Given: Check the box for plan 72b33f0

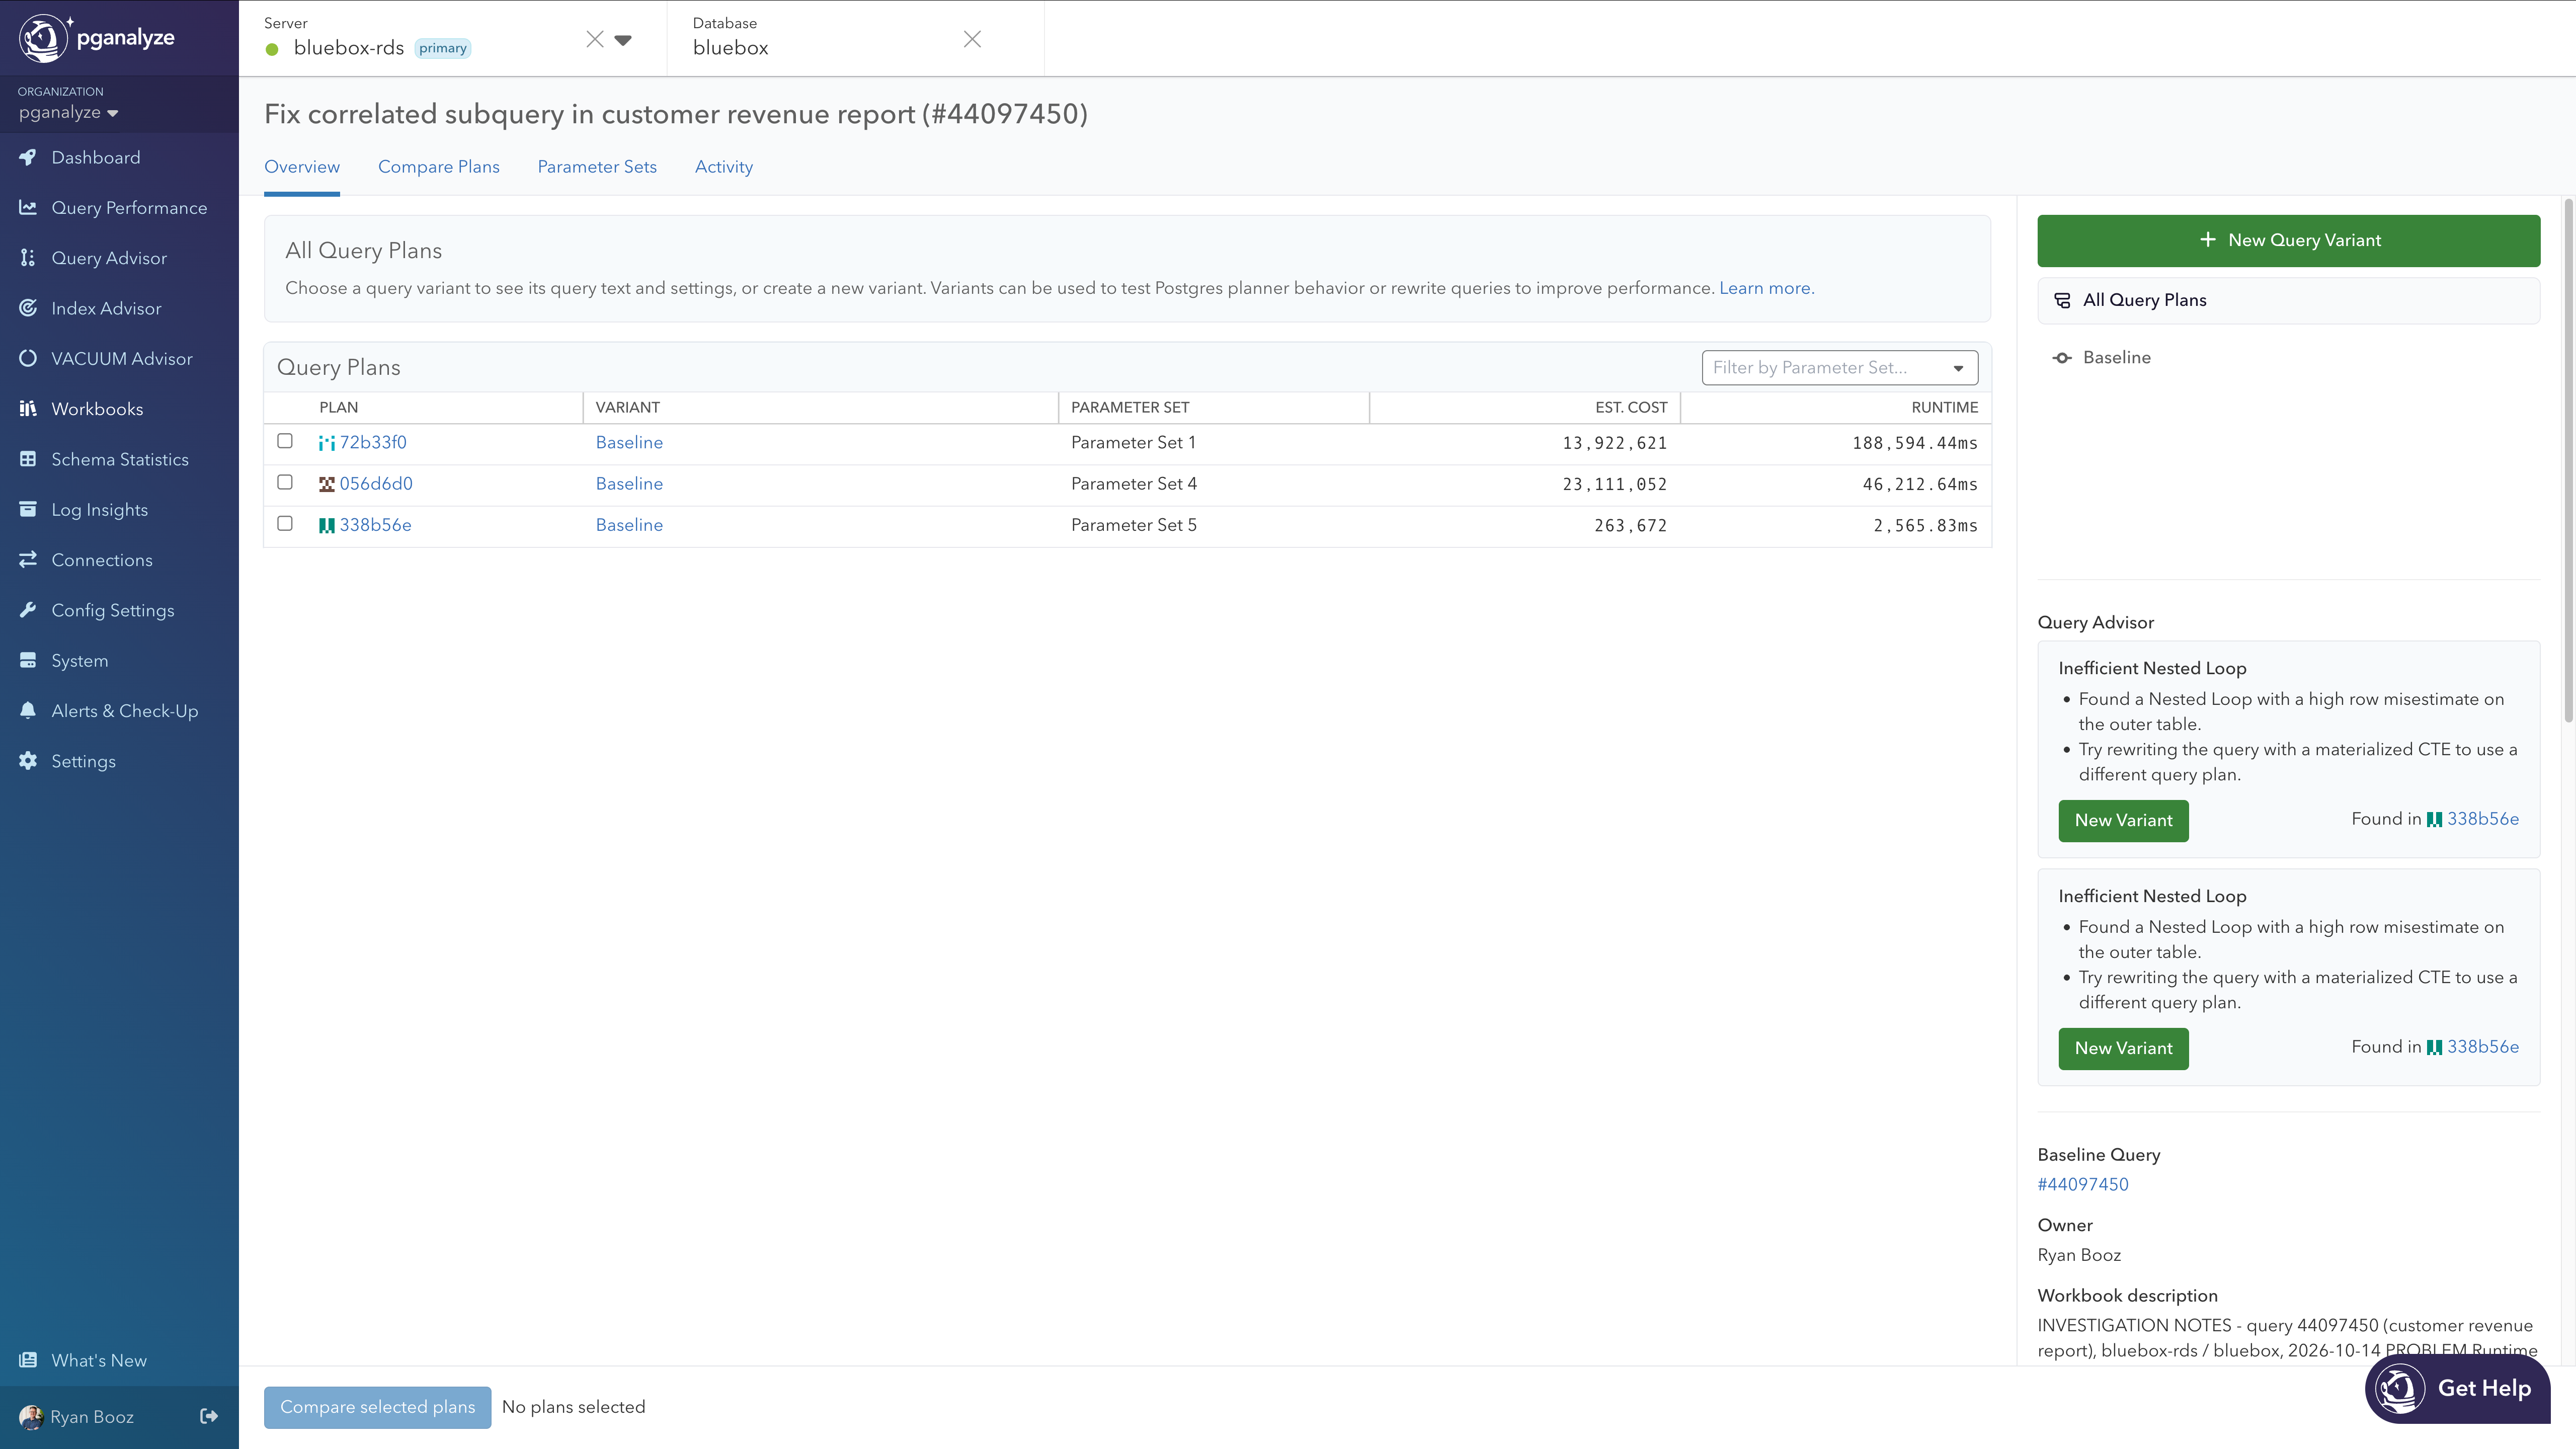Looking at the screenshot, I should pyautogui.click(x=285, y=441).
